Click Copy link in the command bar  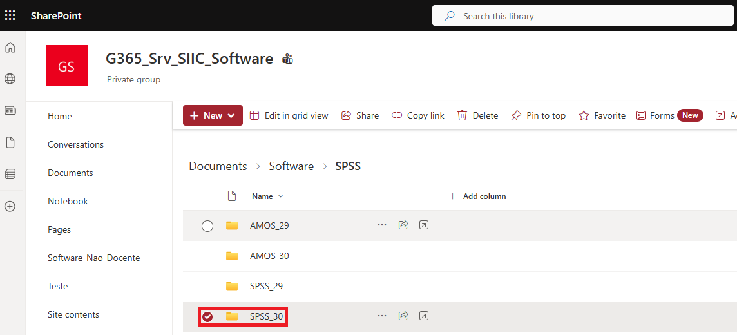(418, 115)
